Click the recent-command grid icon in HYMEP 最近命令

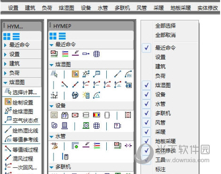[x=96, y=54]
